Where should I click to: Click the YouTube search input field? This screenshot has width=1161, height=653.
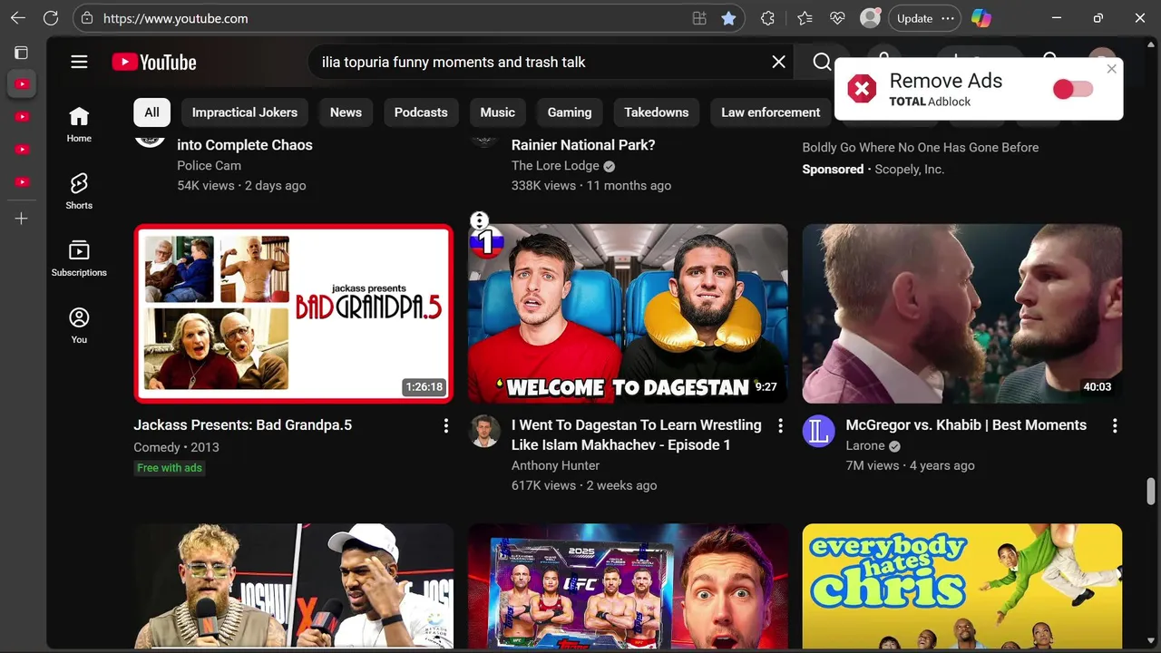539,62
